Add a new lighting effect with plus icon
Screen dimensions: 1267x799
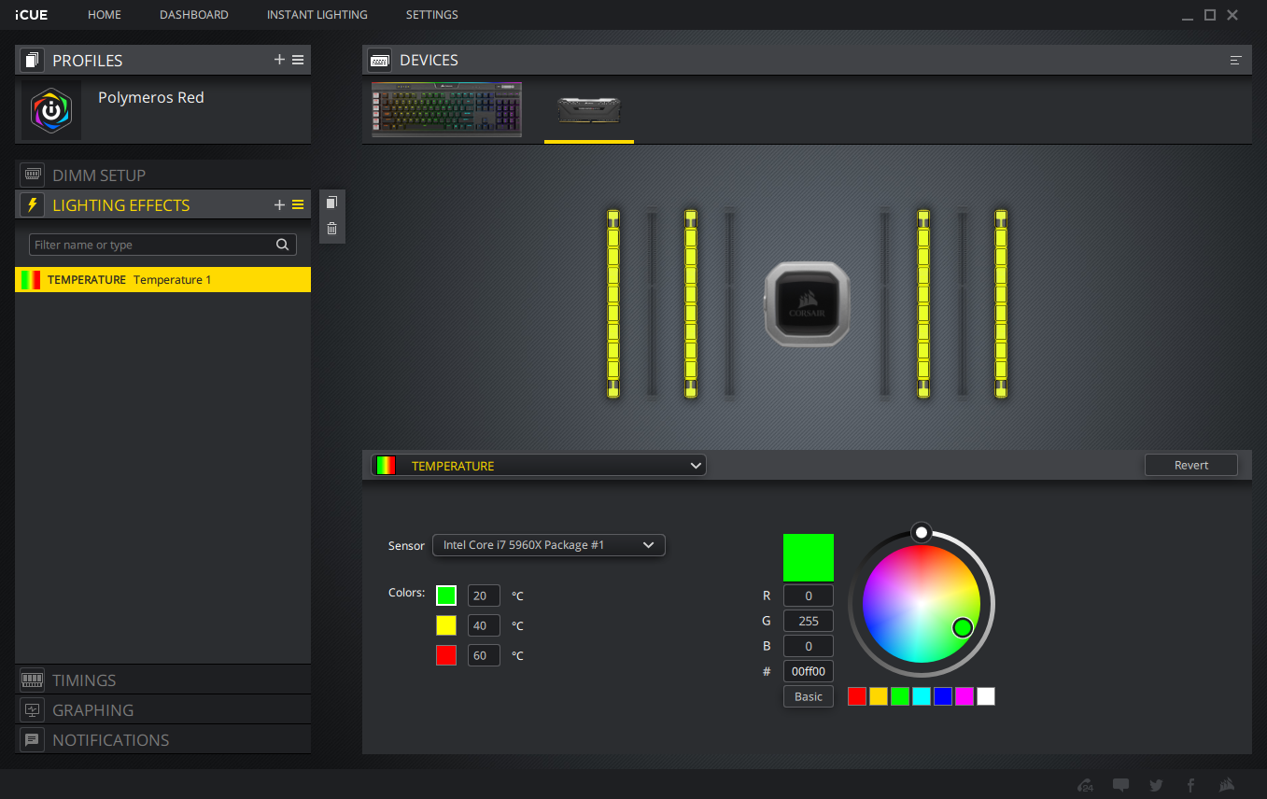[x=279, y=205]
